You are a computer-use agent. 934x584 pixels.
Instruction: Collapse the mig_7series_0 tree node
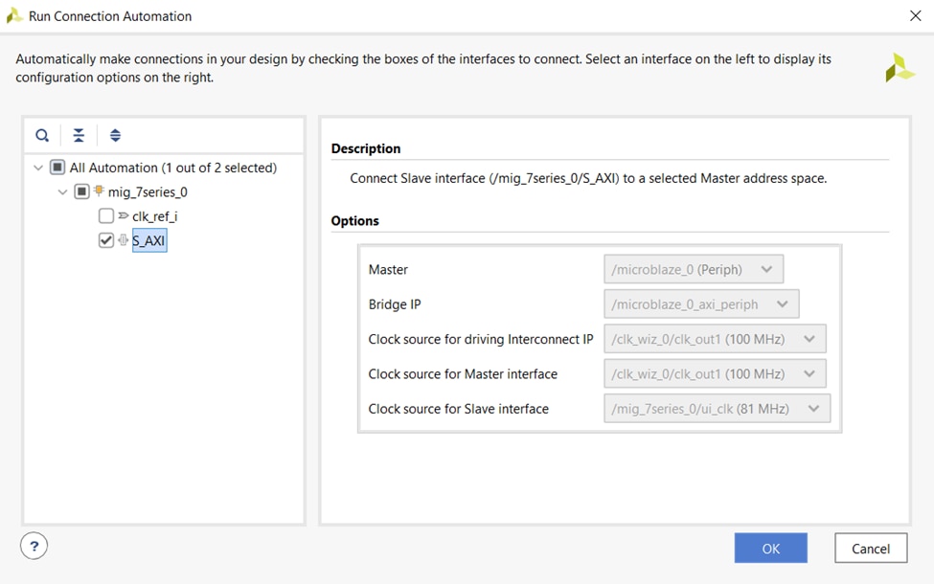point(62,191)
